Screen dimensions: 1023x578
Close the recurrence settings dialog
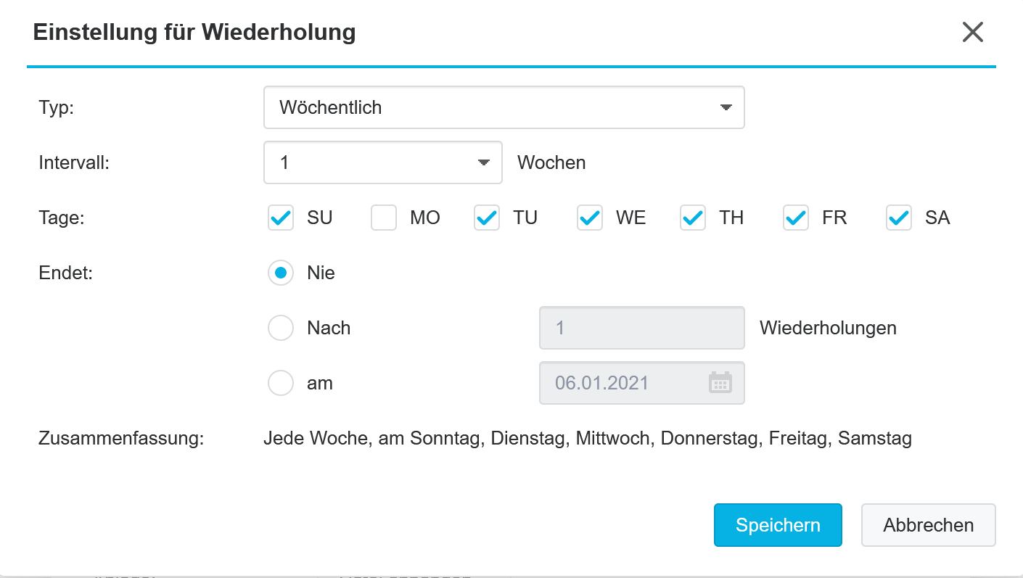pyautogui.click(x=972, y=32)
